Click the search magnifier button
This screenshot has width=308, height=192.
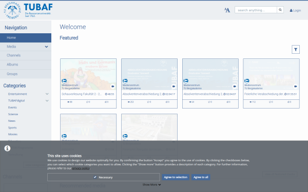pyautogui.click(x=280, y=10)
